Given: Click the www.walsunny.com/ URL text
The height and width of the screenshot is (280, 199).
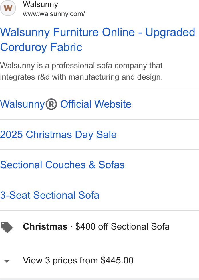Looking at the screenshot, I should [54, 14].
